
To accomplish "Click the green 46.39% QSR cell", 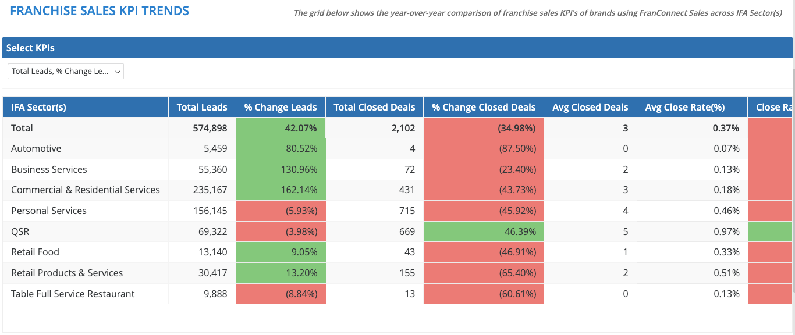I will coord(484,231).
